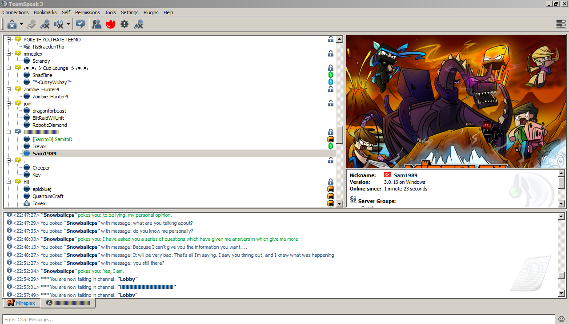Click the black spiky plugin toolbar icon
569x324 pixels.
click(124, 24)
